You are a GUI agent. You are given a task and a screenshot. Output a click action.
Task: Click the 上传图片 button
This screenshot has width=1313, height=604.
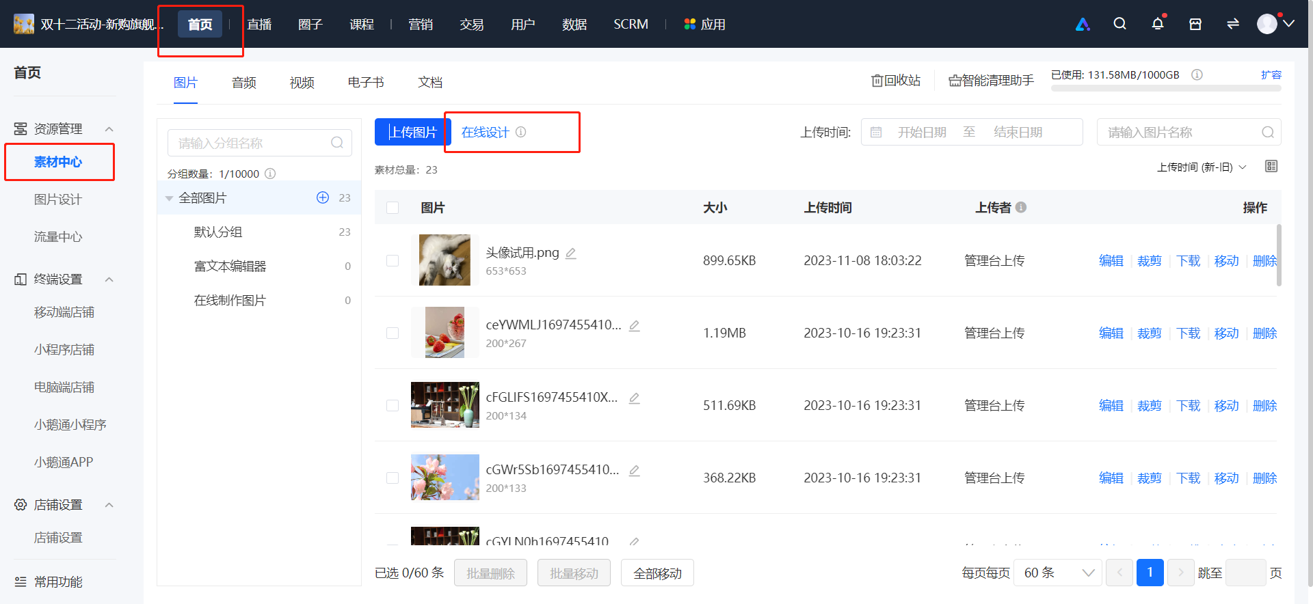coord(412,132)
